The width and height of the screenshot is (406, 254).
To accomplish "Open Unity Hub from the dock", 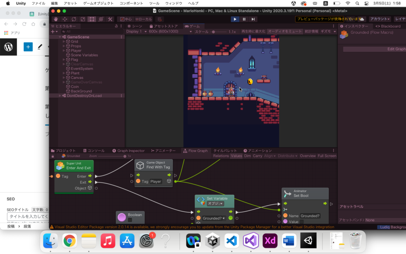I will point(213,241).
